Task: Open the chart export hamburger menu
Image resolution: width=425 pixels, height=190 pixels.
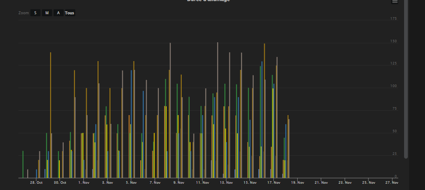Action: tap(394, 1)
